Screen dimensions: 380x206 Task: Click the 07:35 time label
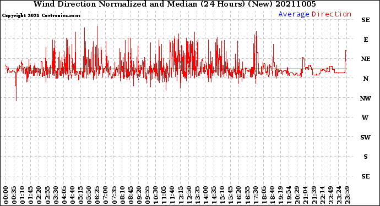[114, 195]
